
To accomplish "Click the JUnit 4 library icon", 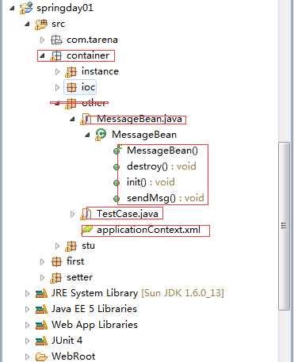I will (41, 341).
